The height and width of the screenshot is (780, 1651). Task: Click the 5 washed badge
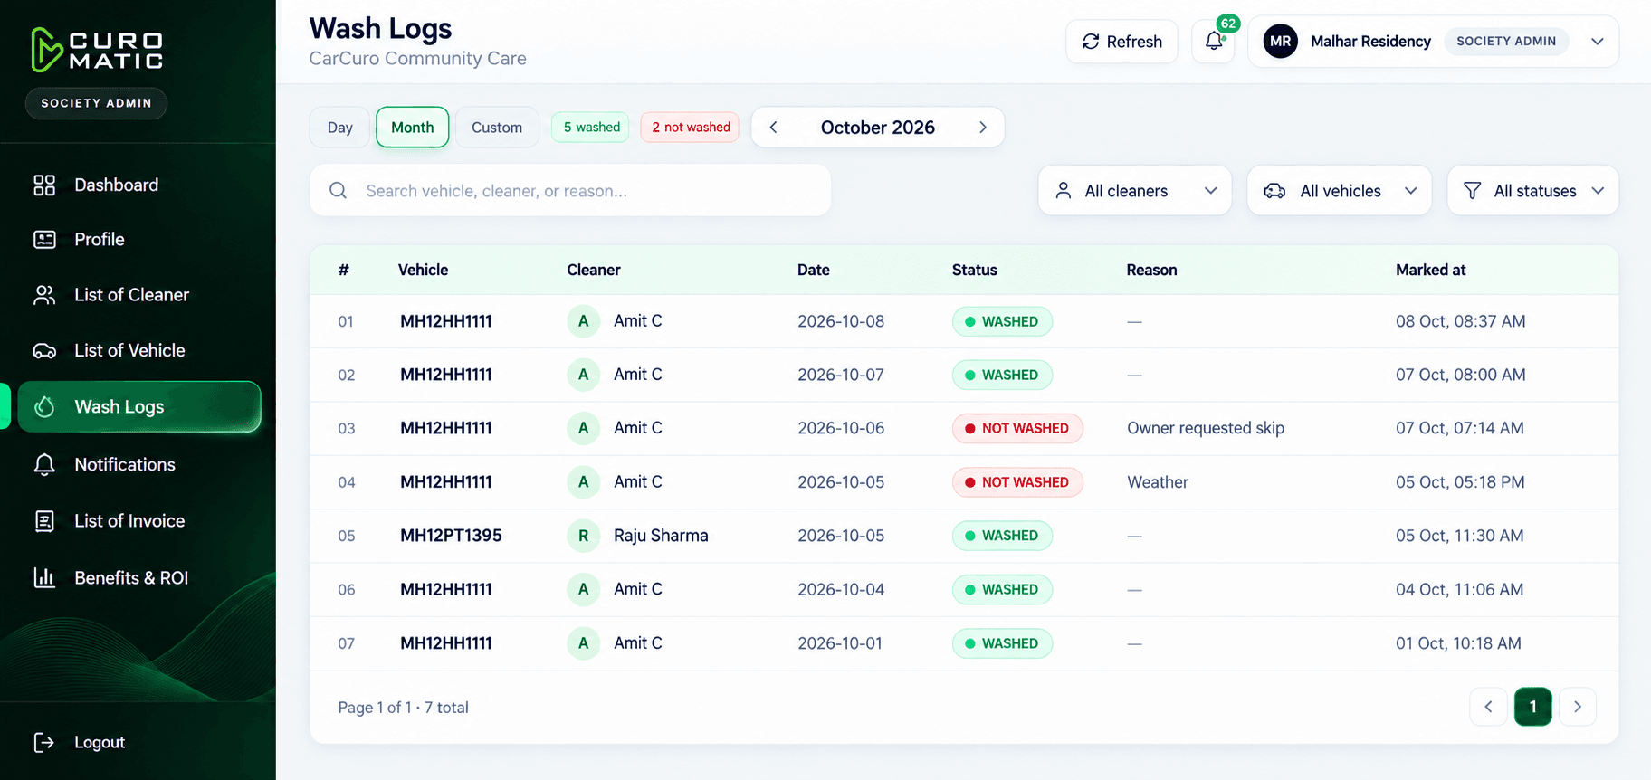(x=591, y=128)
